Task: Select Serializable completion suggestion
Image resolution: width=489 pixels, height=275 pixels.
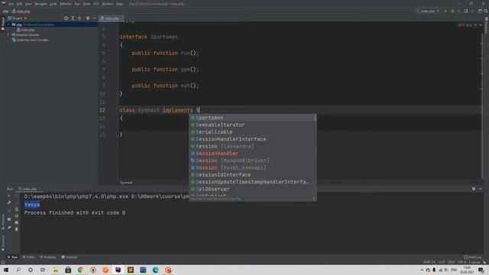Action: (x=253, y=132)
